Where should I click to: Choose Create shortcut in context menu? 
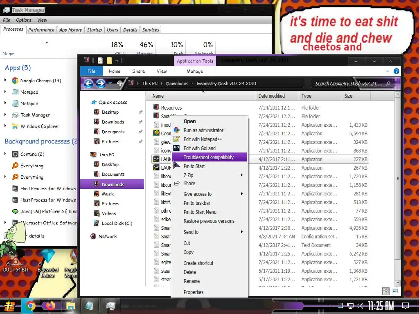point(209,263)
